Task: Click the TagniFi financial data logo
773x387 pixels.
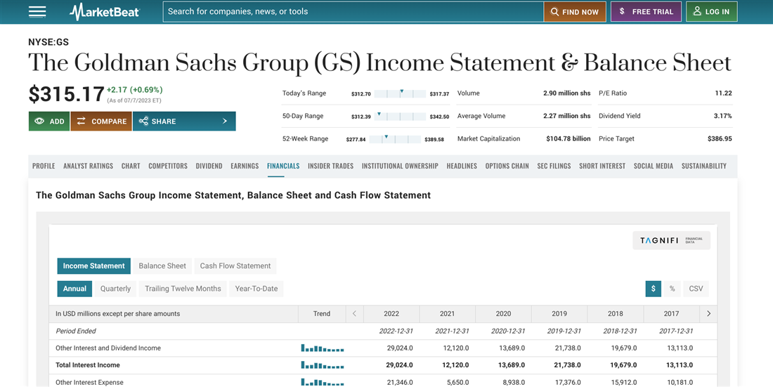Action: 671,240
